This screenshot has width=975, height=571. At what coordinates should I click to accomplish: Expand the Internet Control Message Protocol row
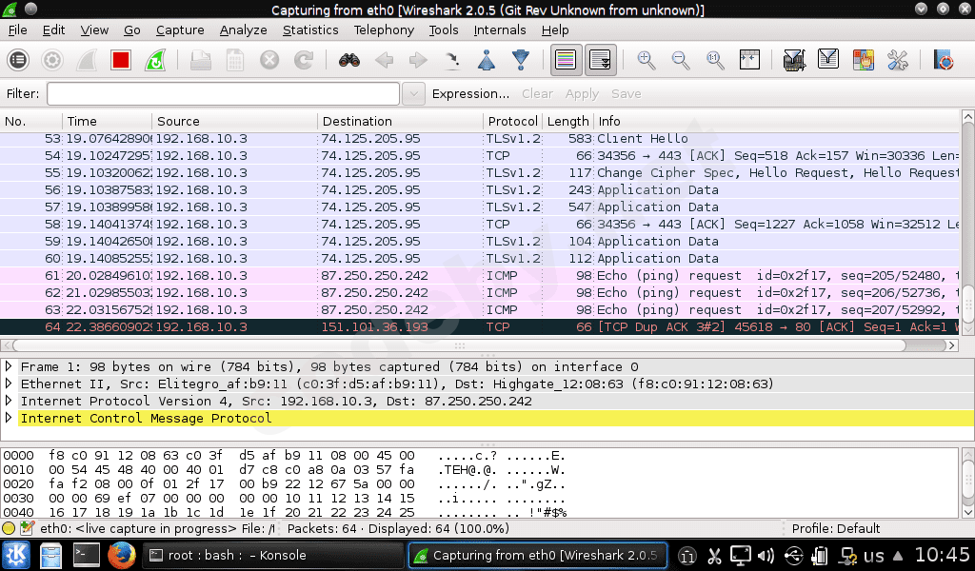coord(10,419)
